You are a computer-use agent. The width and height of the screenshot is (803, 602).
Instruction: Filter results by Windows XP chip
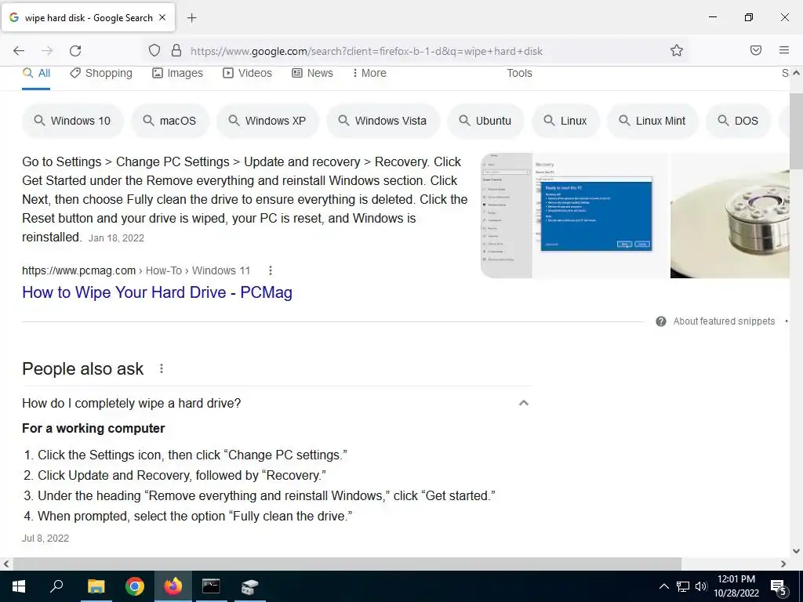[x=267, y=121]
